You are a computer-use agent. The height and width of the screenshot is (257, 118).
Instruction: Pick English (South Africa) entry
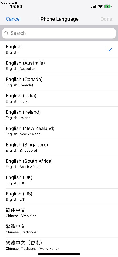pyautogui.click(x=59, y=164)
